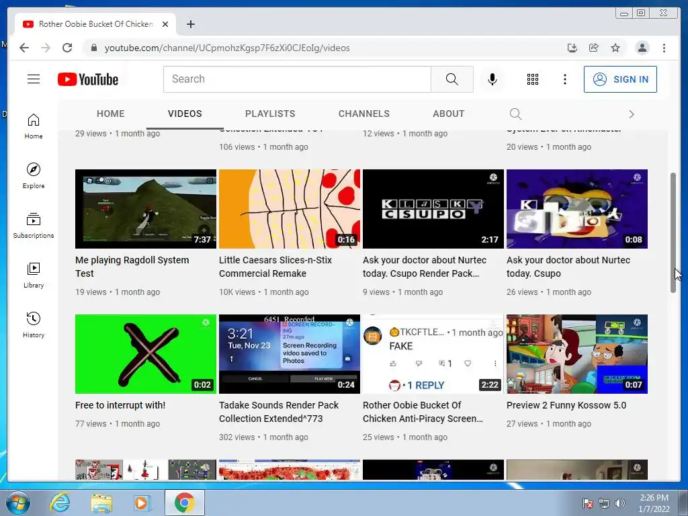Share this page icon in address bar
The width and height of the screenshot is (688, 516).
click(x=594, y=48)
